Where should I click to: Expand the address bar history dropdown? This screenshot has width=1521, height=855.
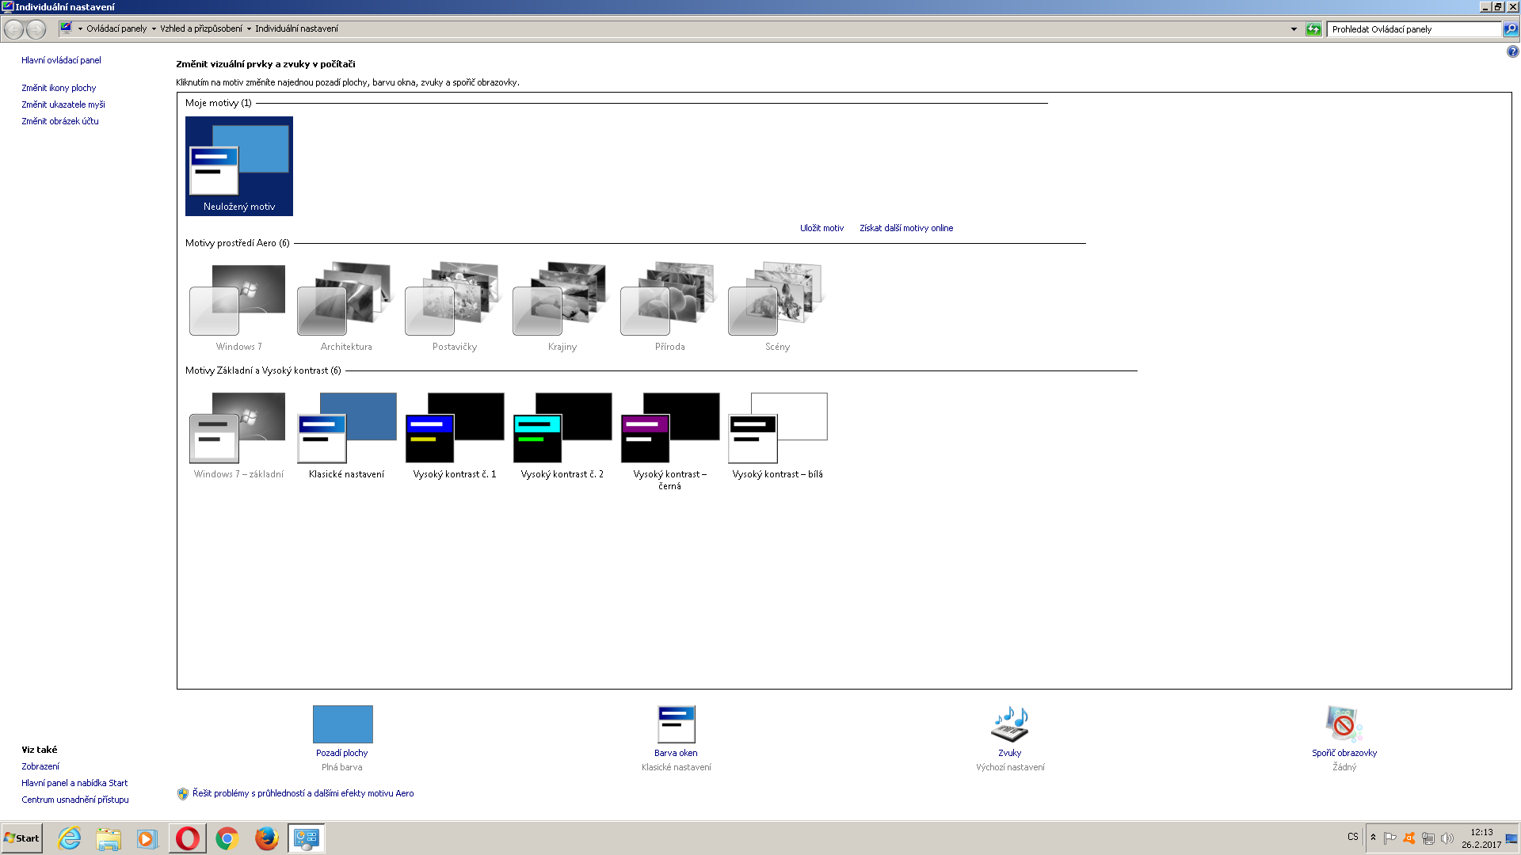[1294, 29]
